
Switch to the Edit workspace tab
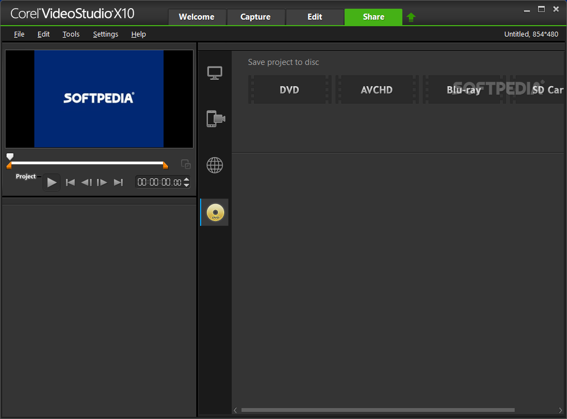315,17
